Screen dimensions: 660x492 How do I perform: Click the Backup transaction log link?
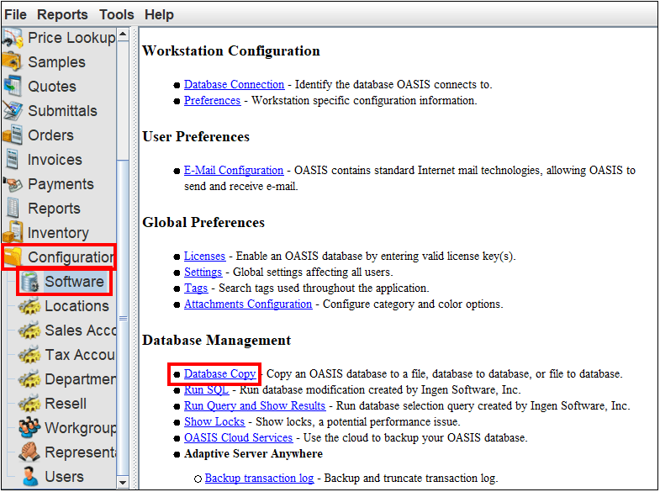click(259, 479)
